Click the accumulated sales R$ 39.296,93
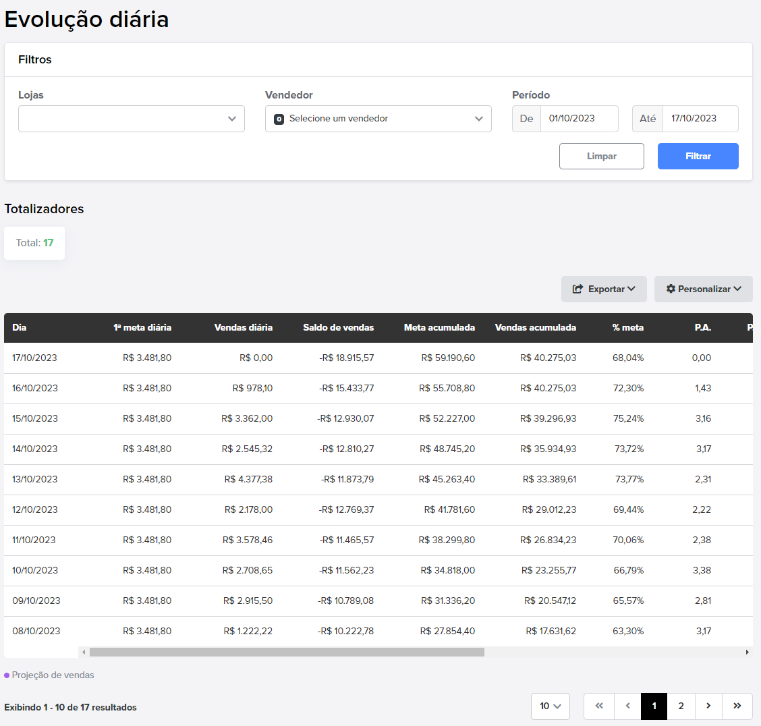 (x=548, y=419)
